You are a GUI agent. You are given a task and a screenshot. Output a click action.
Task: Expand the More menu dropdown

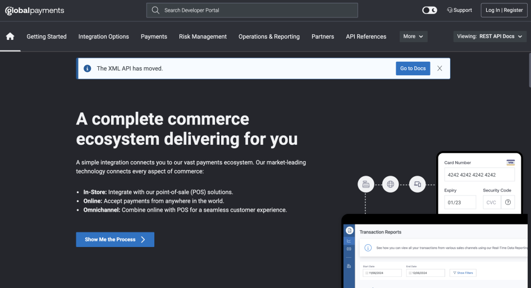pyautogui.click(x=413, y=36)
